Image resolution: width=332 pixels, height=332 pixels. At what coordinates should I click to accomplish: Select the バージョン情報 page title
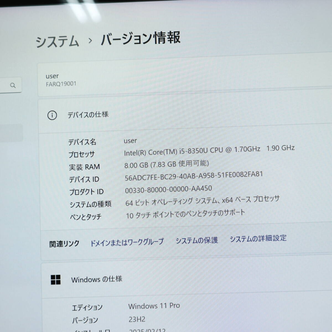141,38
